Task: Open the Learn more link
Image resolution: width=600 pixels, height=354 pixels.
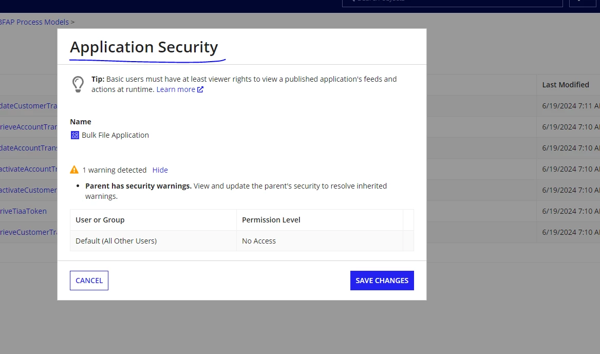Action: [176, 89]
